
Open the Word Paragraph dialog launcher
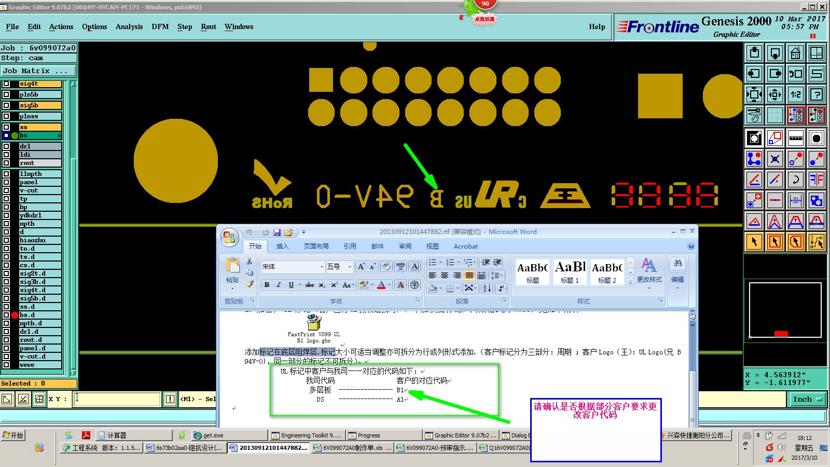(x=504, y=300)
